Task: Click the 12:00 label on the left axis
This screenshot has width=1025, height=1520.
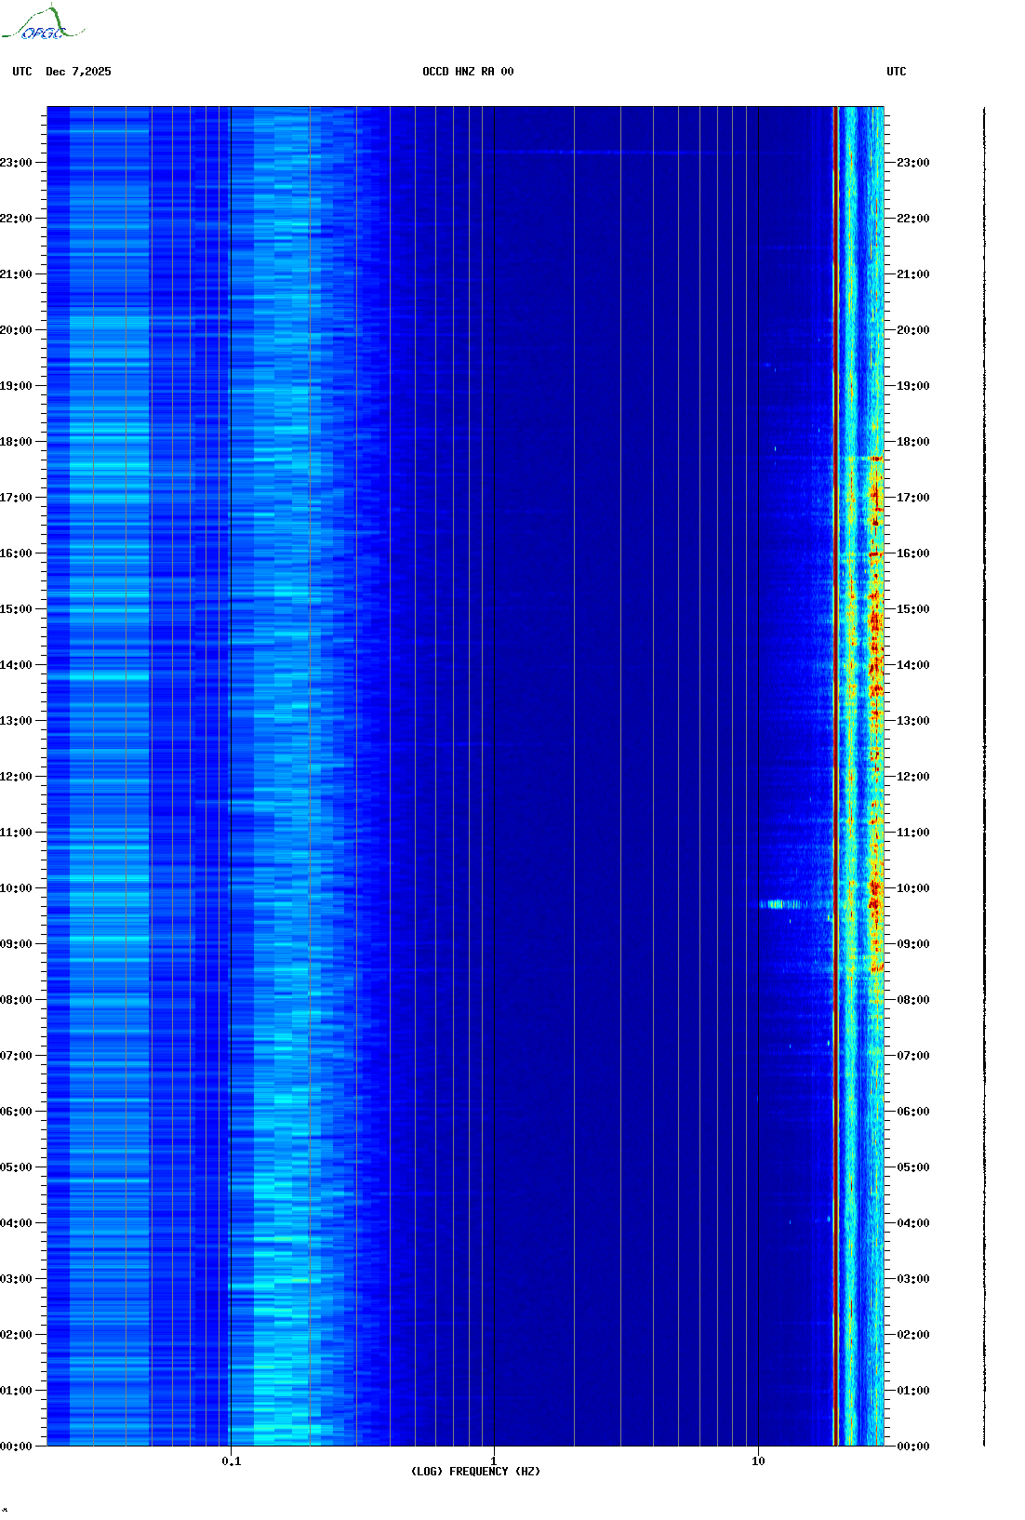Action: pyautogui.click(x=16, y=777)
